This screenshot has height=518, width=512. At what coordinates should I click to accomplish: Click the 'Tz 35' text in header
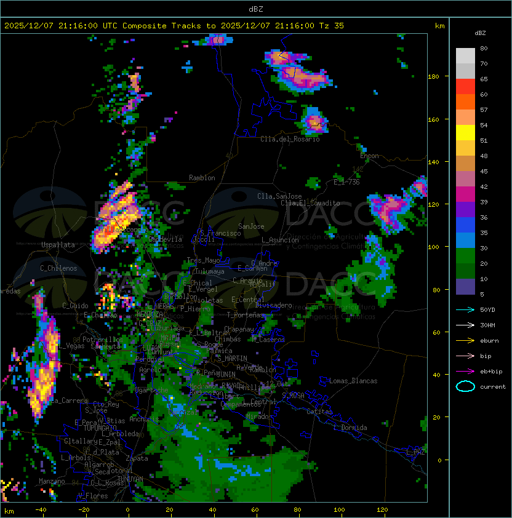pos(332,26)
